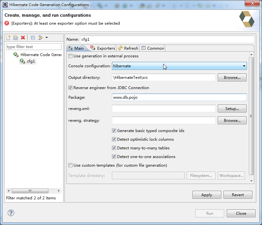Create a new launch configuration
Viewport: 262px width, 225px height.
pos(8,37)
